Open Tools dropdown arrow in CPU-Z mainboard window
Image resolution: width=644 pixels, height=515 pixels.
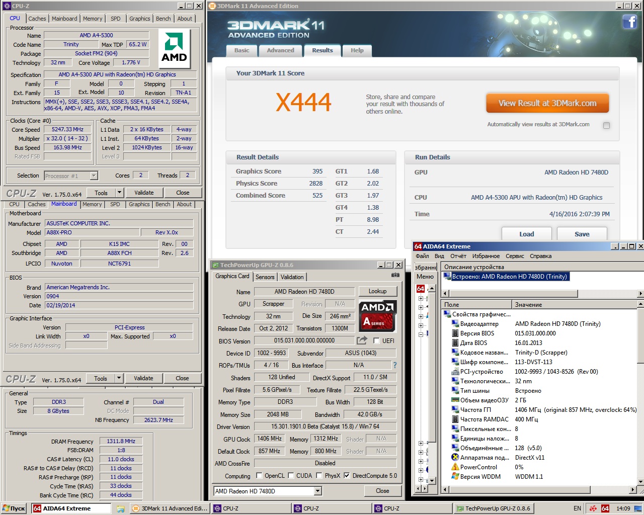(x=119, y=378)
